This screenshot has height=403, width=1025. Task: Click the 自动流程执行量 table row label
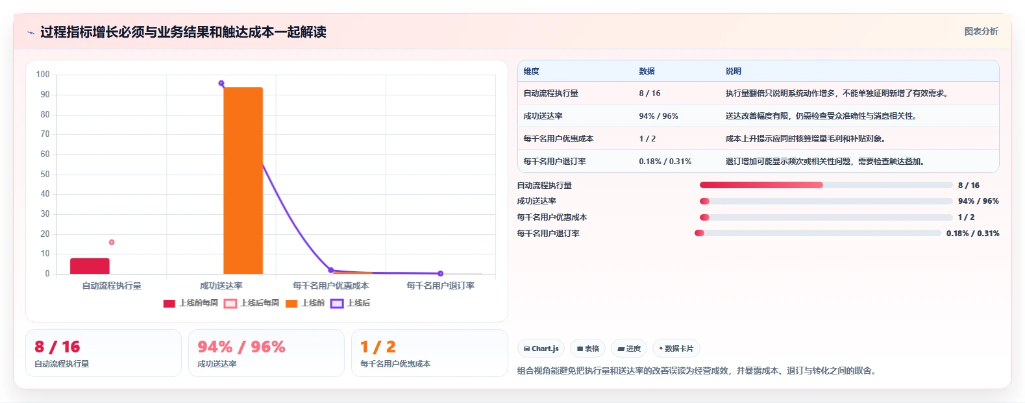pyautogui.click(x=550, y=93)
